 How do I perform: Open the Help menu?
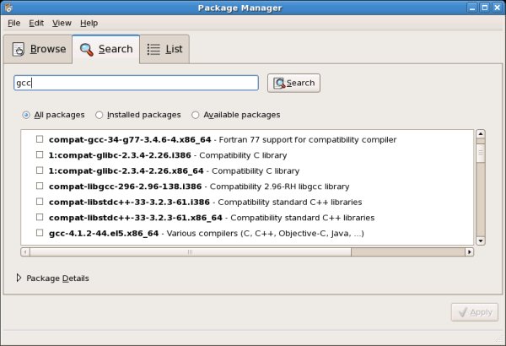(x=89, y=23)
